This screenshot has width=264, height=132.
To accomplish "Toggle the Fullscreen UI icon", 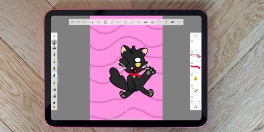I will point(180,22).
